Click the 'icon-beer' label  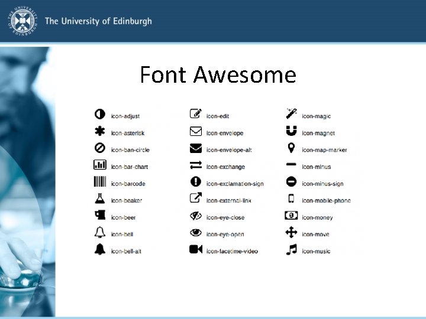tap(123, 217)
